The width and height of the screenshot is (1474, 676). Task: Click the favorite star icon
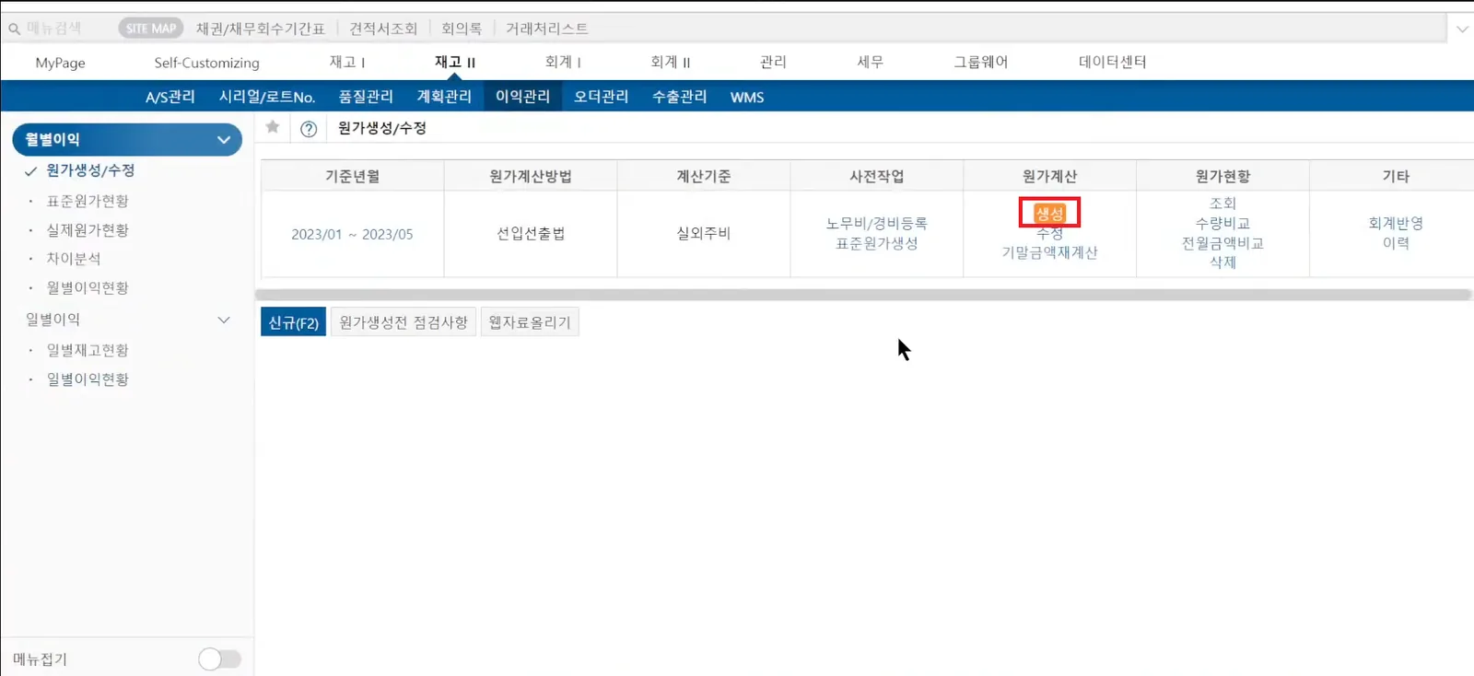(x=273, y=127)
